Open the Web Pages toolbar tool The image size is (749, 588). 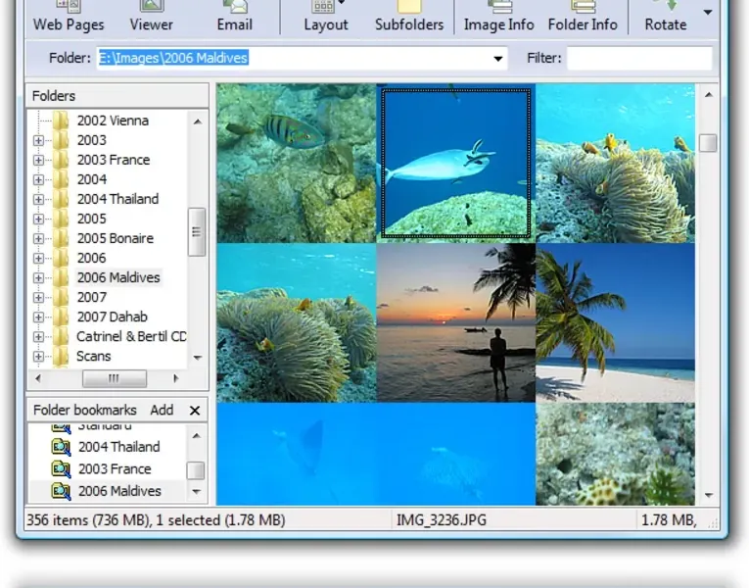(x=69, y=17)
